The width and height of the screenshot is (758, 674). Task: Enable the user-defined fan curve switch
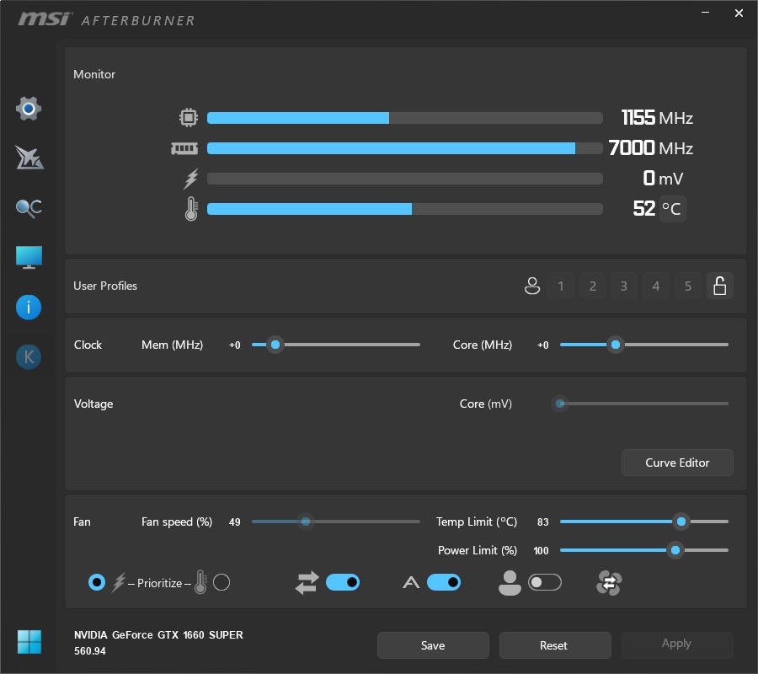tap(545, 583)
